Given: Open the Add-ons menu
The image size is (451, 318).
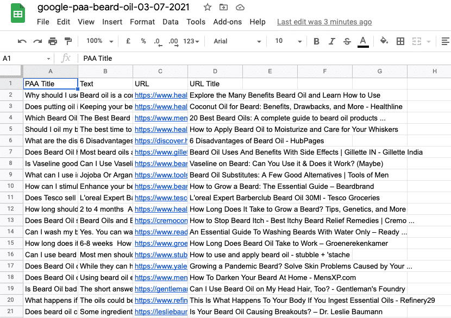Looking at the screenshot, I should click(227, 22).
